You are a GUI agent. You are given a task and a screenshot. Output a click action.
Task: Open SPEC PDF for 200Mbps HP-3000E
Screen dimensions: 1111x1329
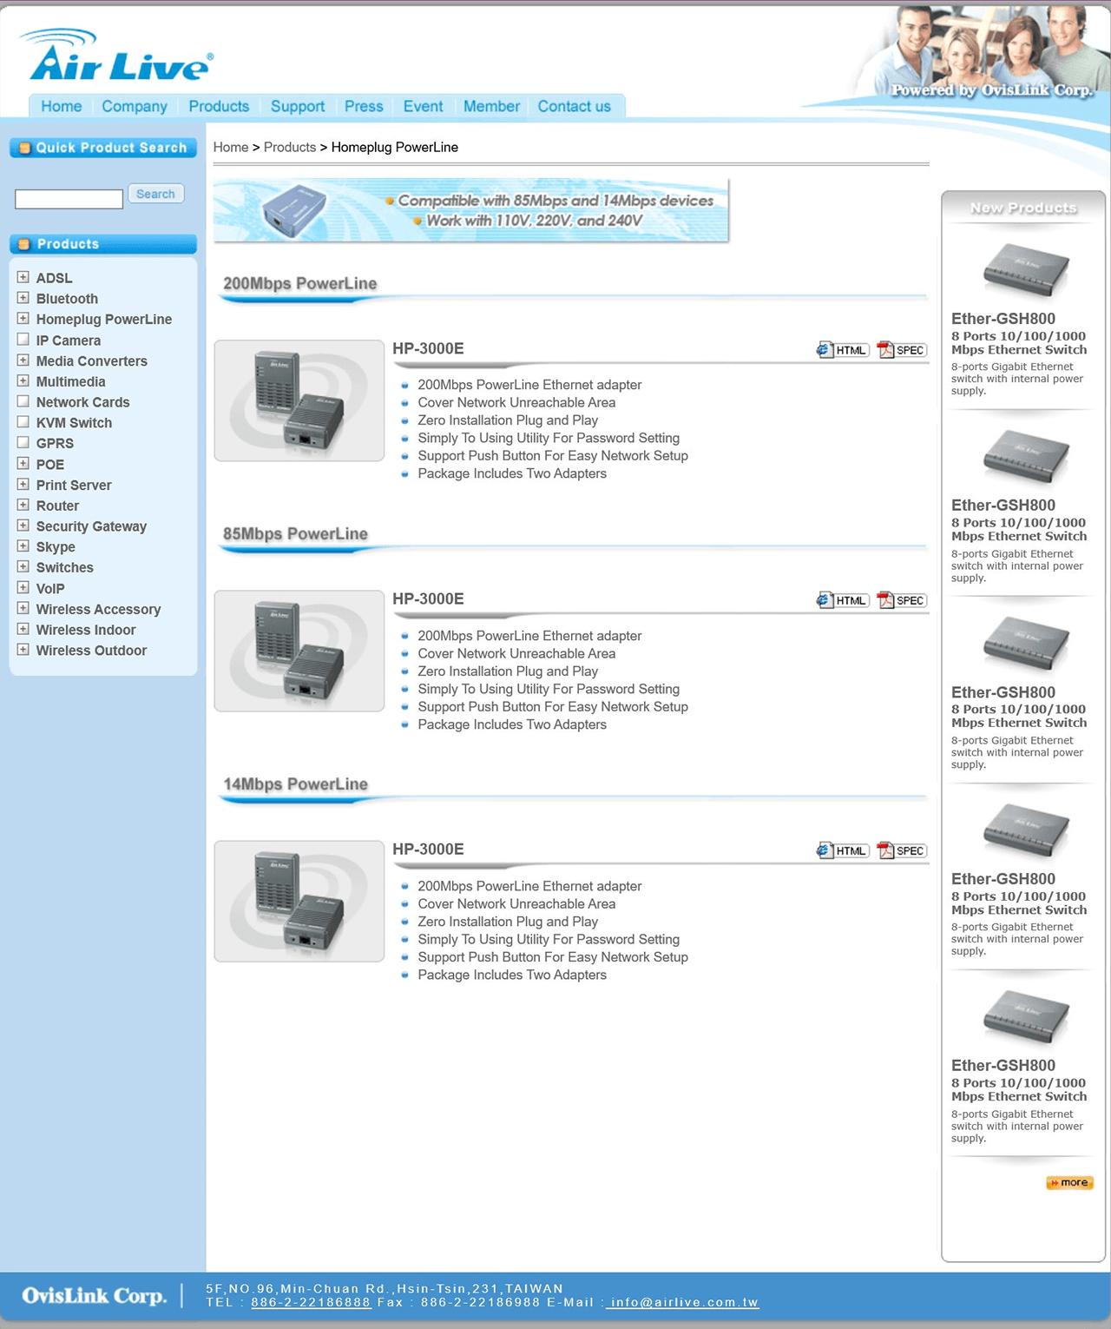(x=902, y=350)
